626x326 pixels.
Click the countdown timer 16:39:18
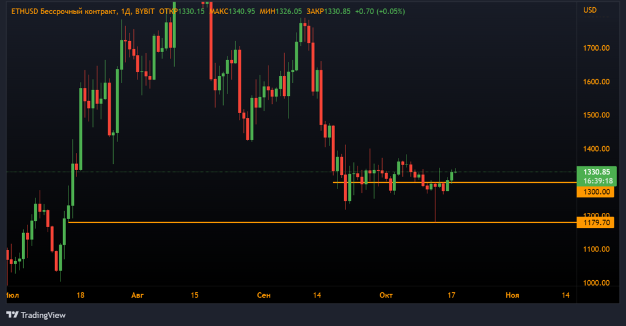tap(597, 181)
